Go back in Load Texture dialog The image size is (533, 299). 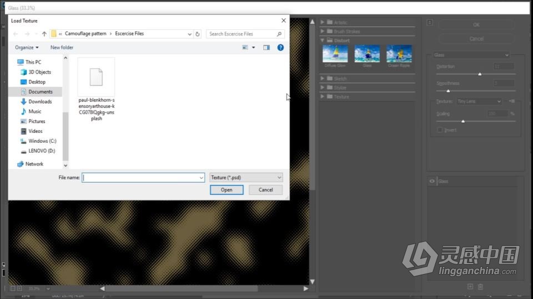pos(16,34)
